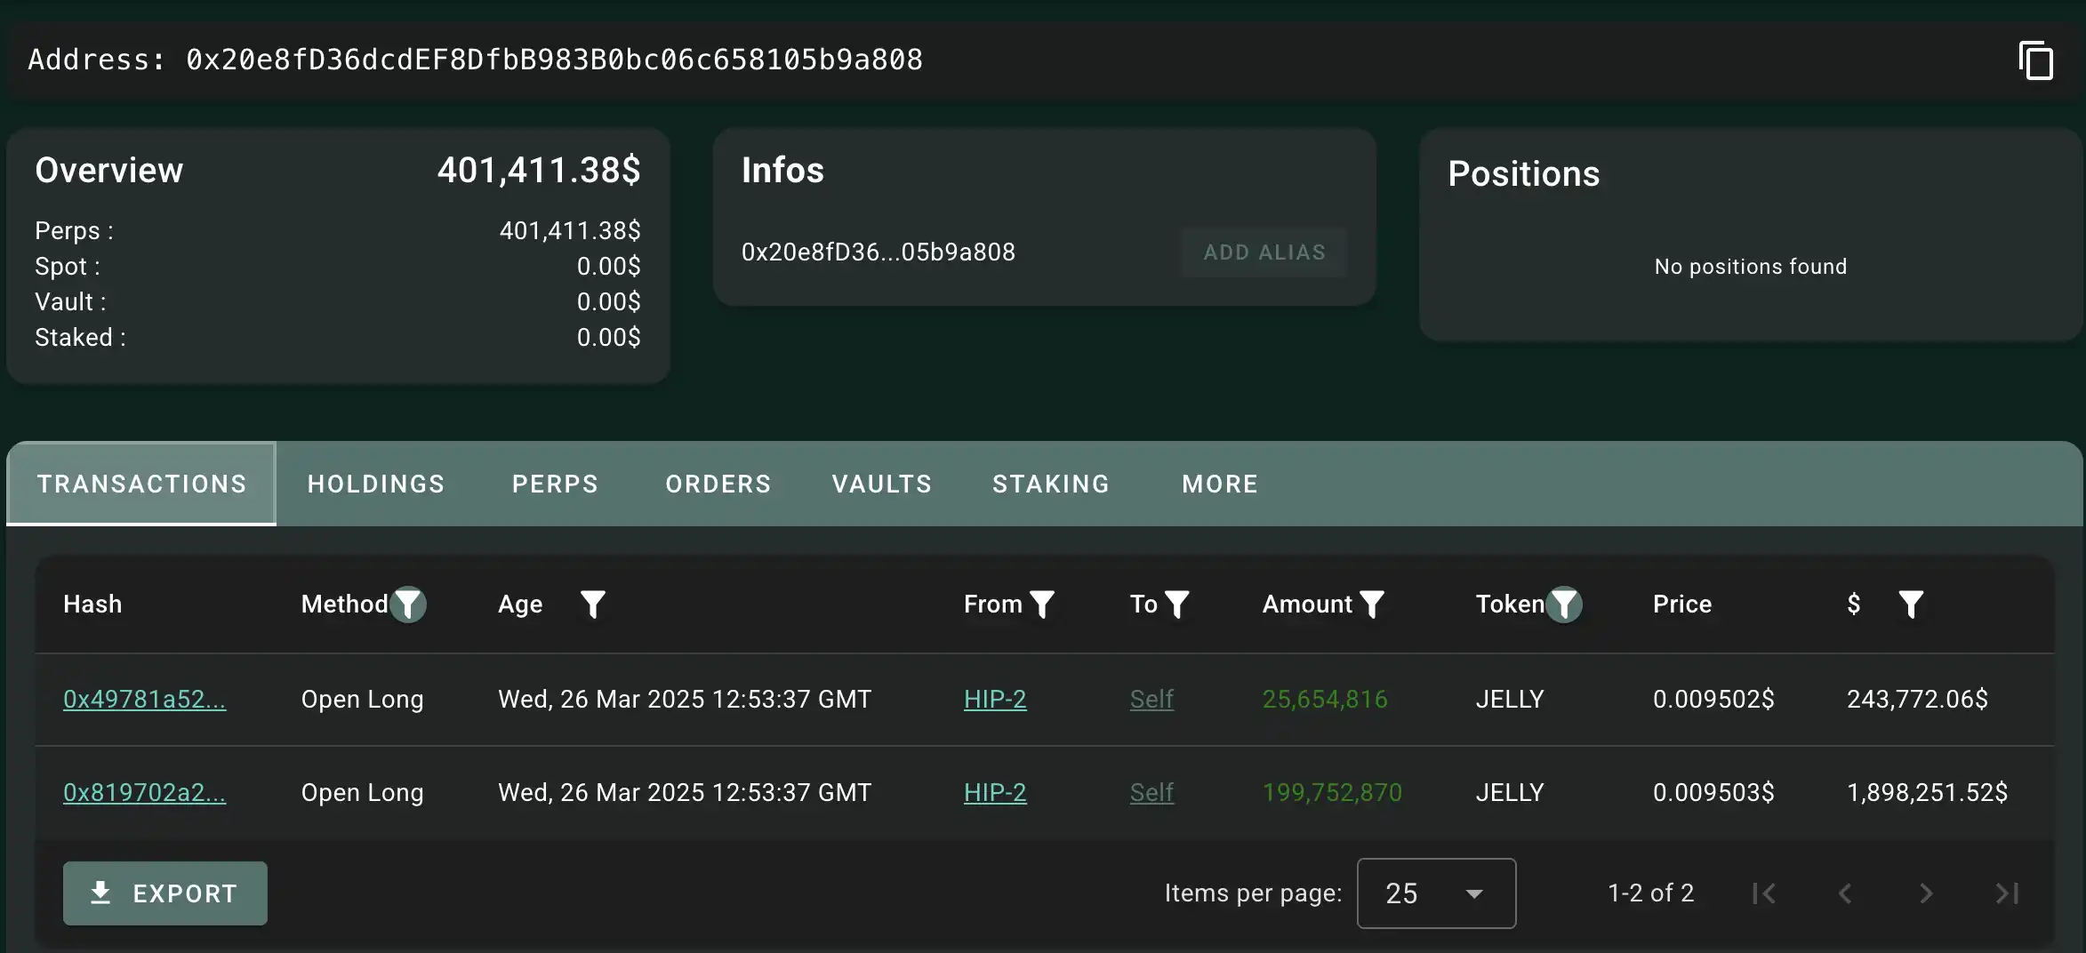The height and width of the screenshot is (953, 2086).
Task: Switch to the Holdings tab
Action: (375, 484)
